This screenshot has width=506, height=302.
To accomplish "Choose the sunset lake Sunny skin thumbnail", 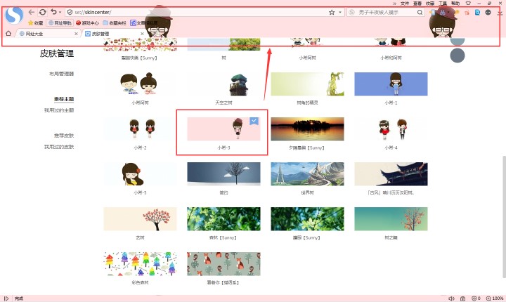I will (x=307, y=129).
